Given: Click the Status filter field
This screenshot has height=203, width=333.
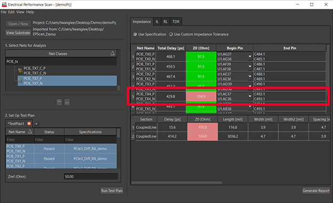Looking at the screenshot, I should (x=49, y=139).
